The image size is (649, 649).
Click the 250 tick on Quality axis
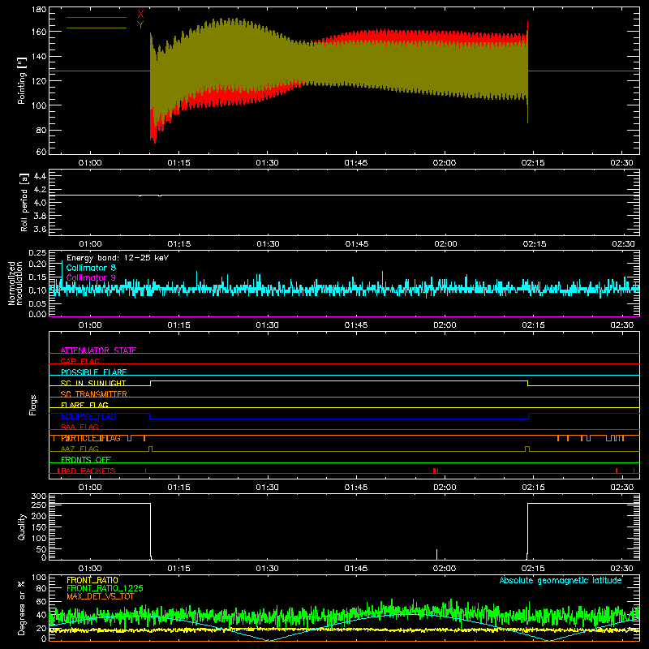pos(39,505)
